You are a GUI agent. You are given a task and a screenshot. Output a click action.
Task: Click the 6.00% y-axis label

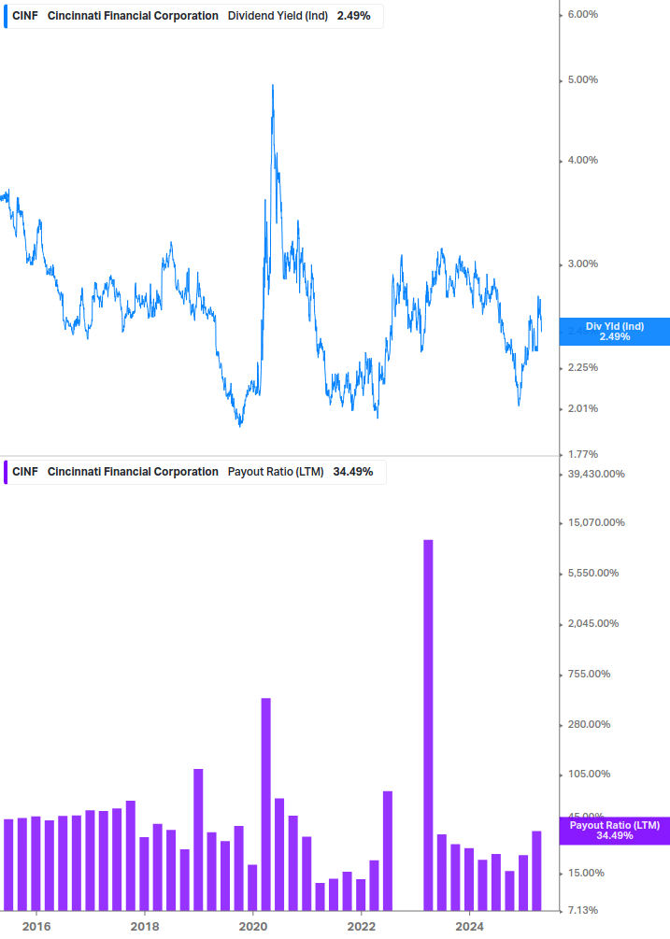[582, 14]
